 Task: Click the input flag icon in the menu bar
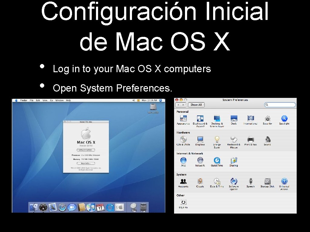(x=138, y=100)
